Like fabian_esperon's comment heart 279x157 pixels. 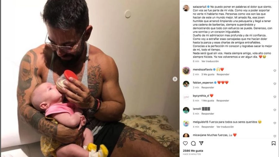pyautogui.click(x=275, y=84)
